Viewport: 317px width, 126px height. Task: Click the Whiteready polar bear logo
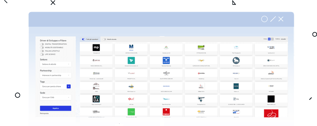(x=236, y=60)
